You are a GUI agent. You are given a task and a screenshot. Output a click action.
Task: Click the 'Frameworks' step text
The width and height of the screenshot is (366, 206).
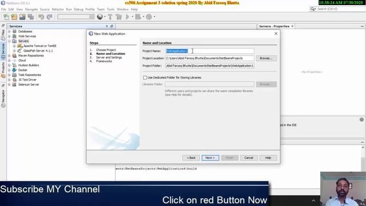(104, 61)
